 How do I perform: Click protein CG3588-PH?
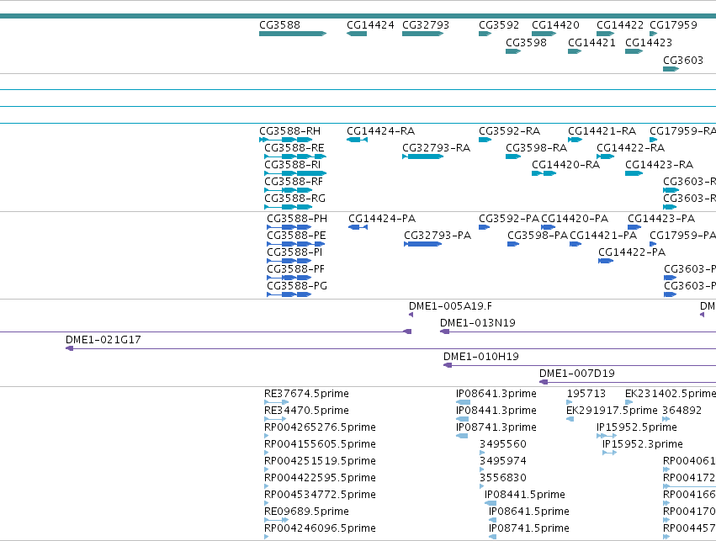tap(297, 219)
